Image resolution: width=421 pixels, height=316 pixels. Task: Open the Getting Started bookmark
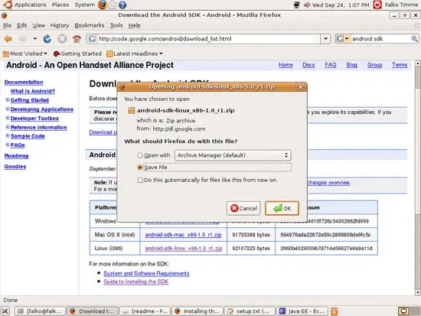coord(77,54)
